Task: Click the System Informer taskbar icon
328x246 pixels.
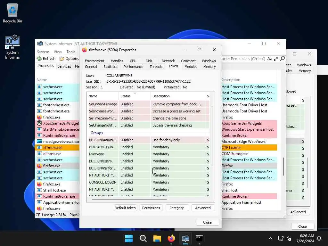Action: (x=185, y=238)
